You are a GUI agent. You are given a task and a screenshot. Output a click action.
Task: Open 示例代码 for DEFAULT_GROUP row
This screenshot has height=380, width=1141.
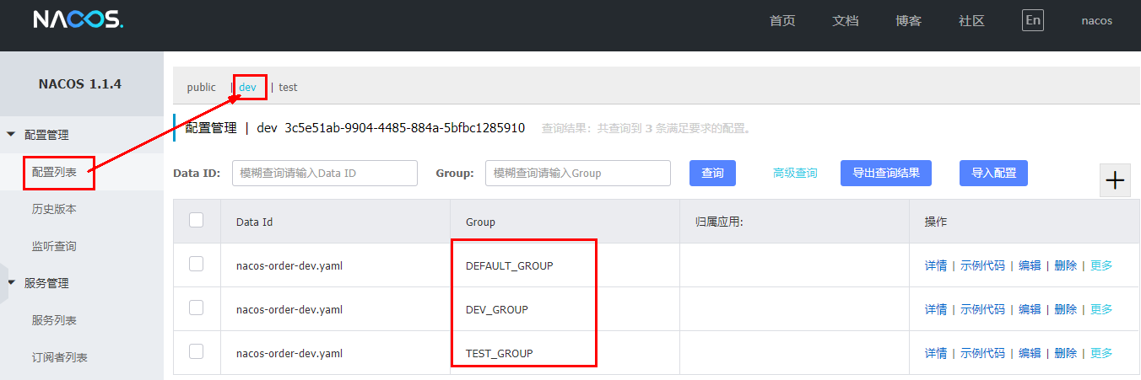[983, 265]
